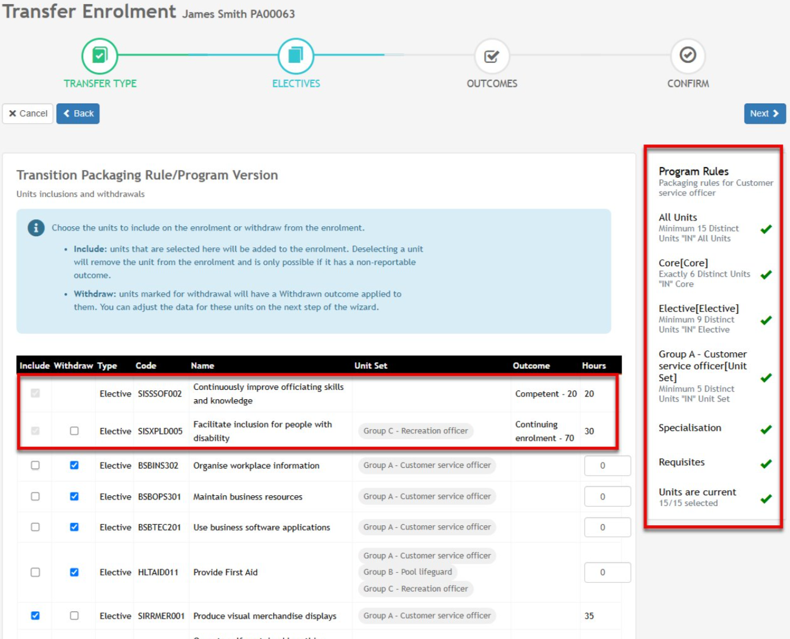Image resolution: width=790 pixels, height=639 pixels.
Task: Untick Withdraw checkbox for BSBINS302
Action: pos(74,465)
